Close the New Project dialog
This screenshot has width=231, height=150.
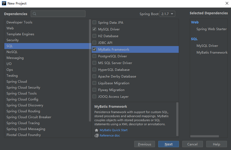coord(227,3)
